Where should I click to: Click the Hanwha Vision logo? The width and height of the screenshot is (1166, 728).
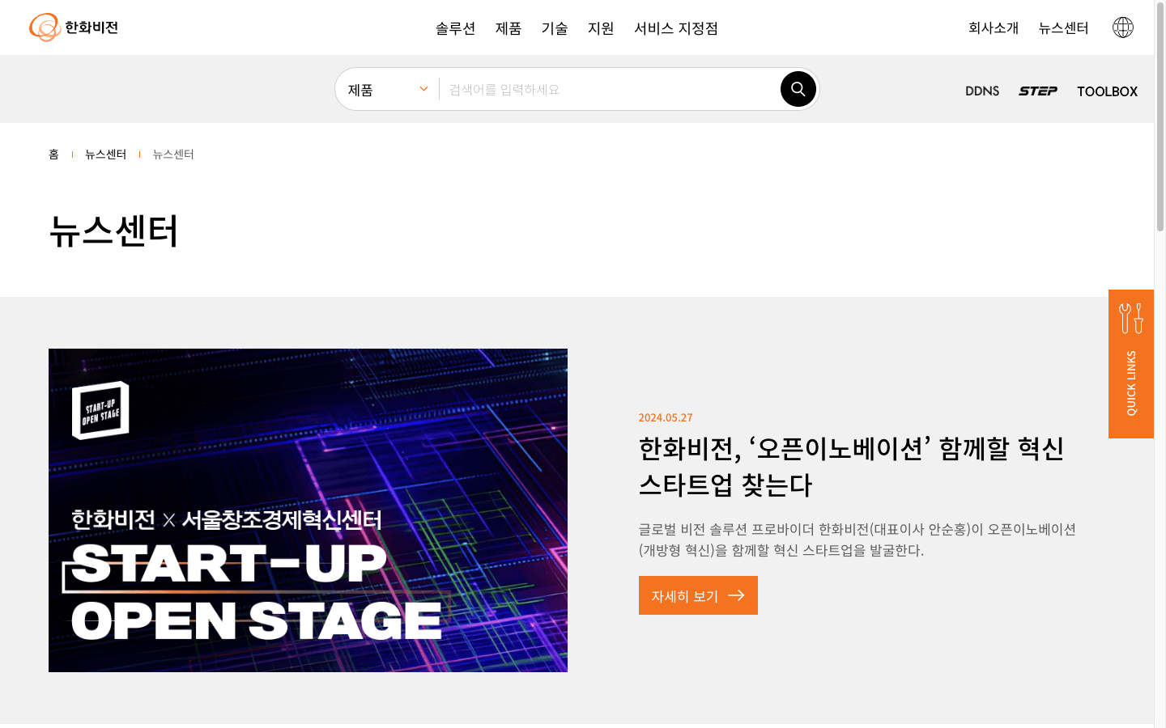pos(74,28)
